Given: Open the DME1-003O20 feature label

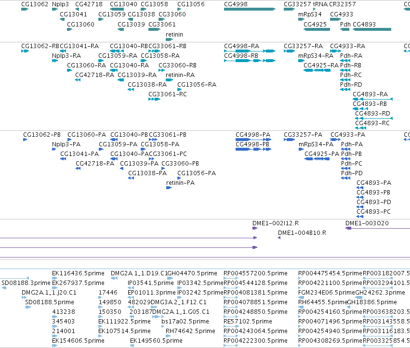Looking at the screenshot, I should (367, 223).
